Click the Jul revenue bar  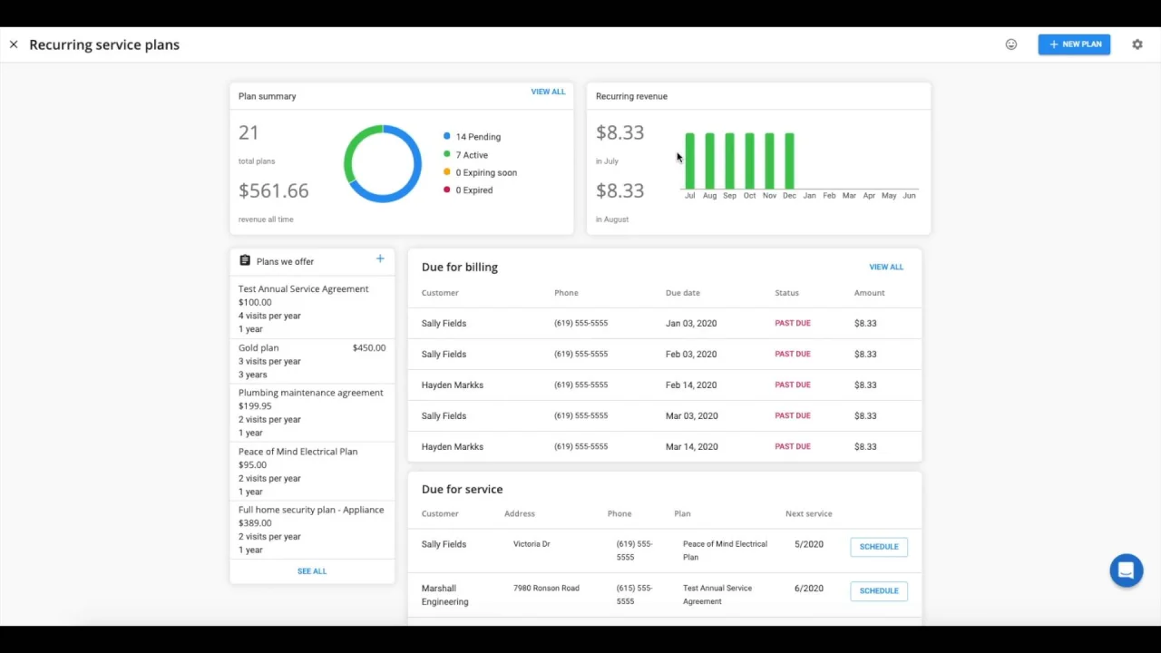pyautogui.click(x=690, y=161)
